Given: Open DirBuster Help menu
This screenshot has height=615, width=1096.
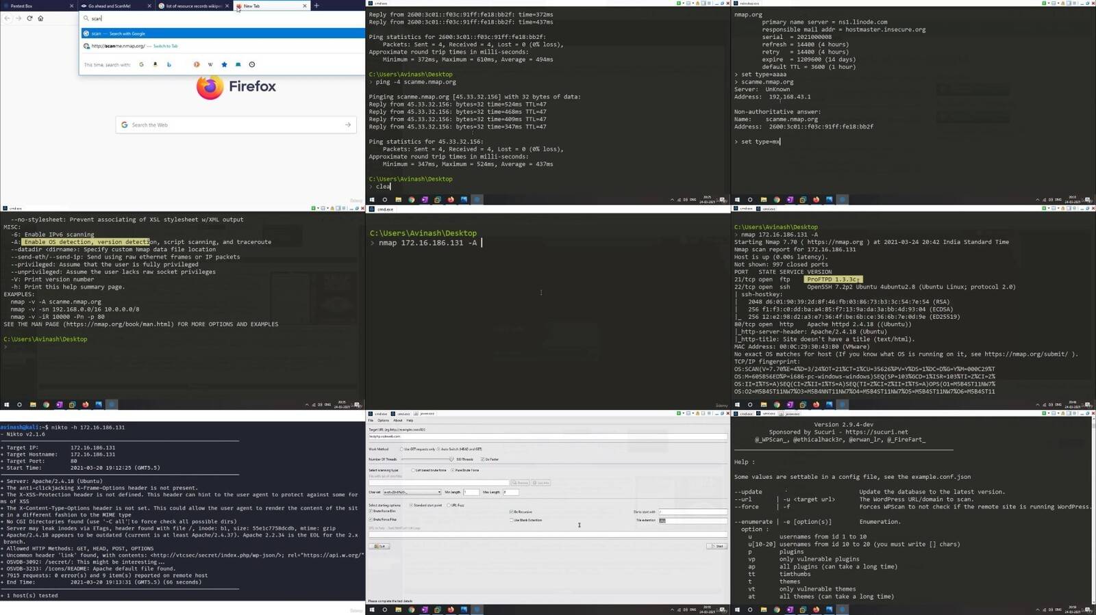Looking at the screenshot, I should point(410,420).
